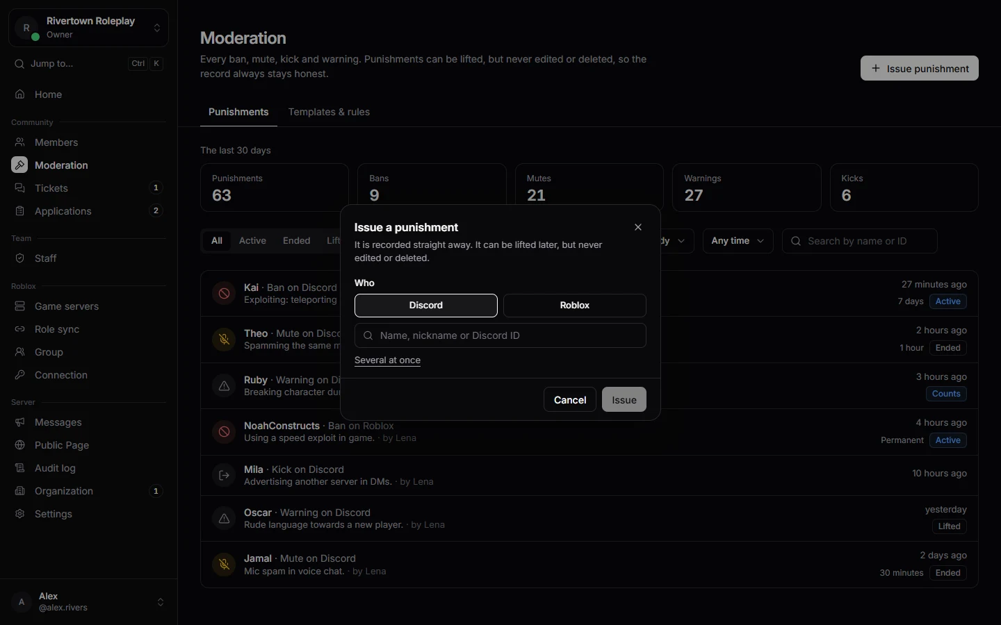Click the Staff shield icon
Image resolution: width=1001 pixels, height=625 pixels.
point(20,258)
